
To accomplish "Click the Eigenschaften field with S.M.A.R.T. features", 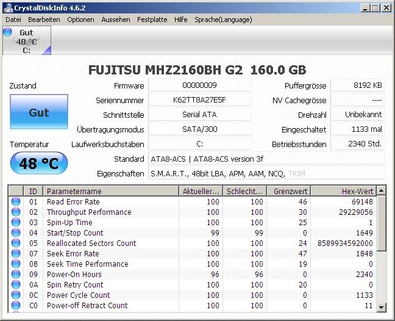I will (x=267, y=173).
